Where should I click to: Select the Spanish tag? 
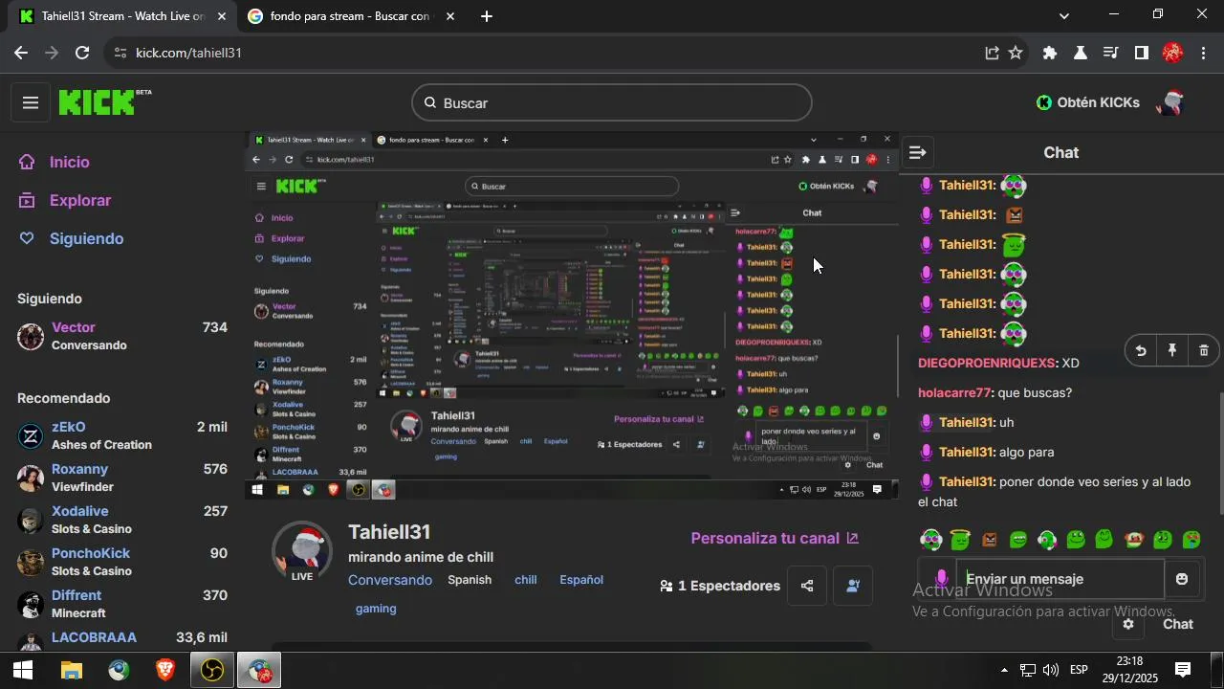[x=470, y=580]
